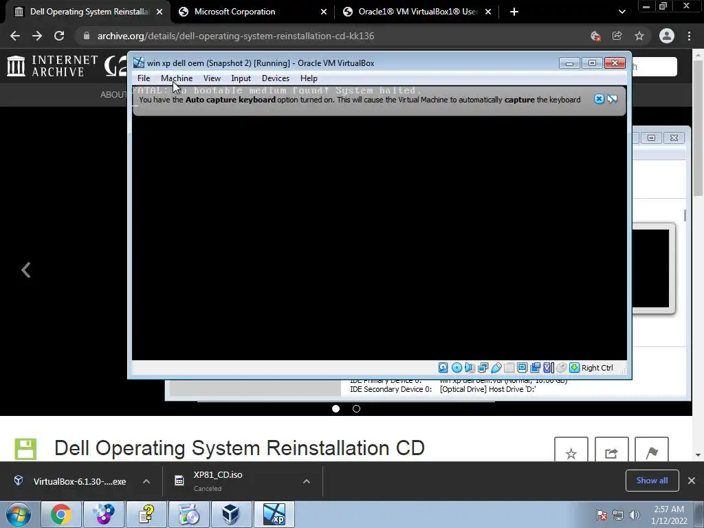The width and height of the screenshot is (704, 528).
Task: Open the Chrome tab search dropdown
Action: click(621, 12)
